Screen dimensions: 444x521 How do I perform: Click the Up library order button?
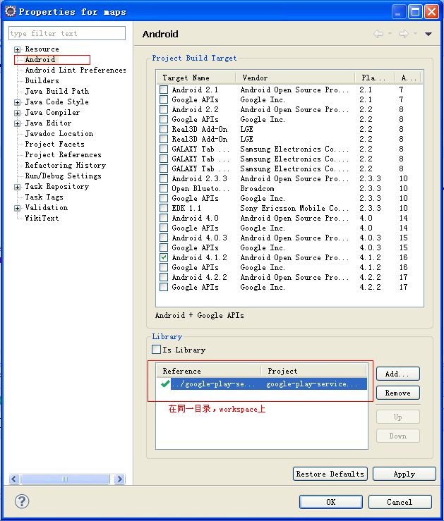point(398,417)
